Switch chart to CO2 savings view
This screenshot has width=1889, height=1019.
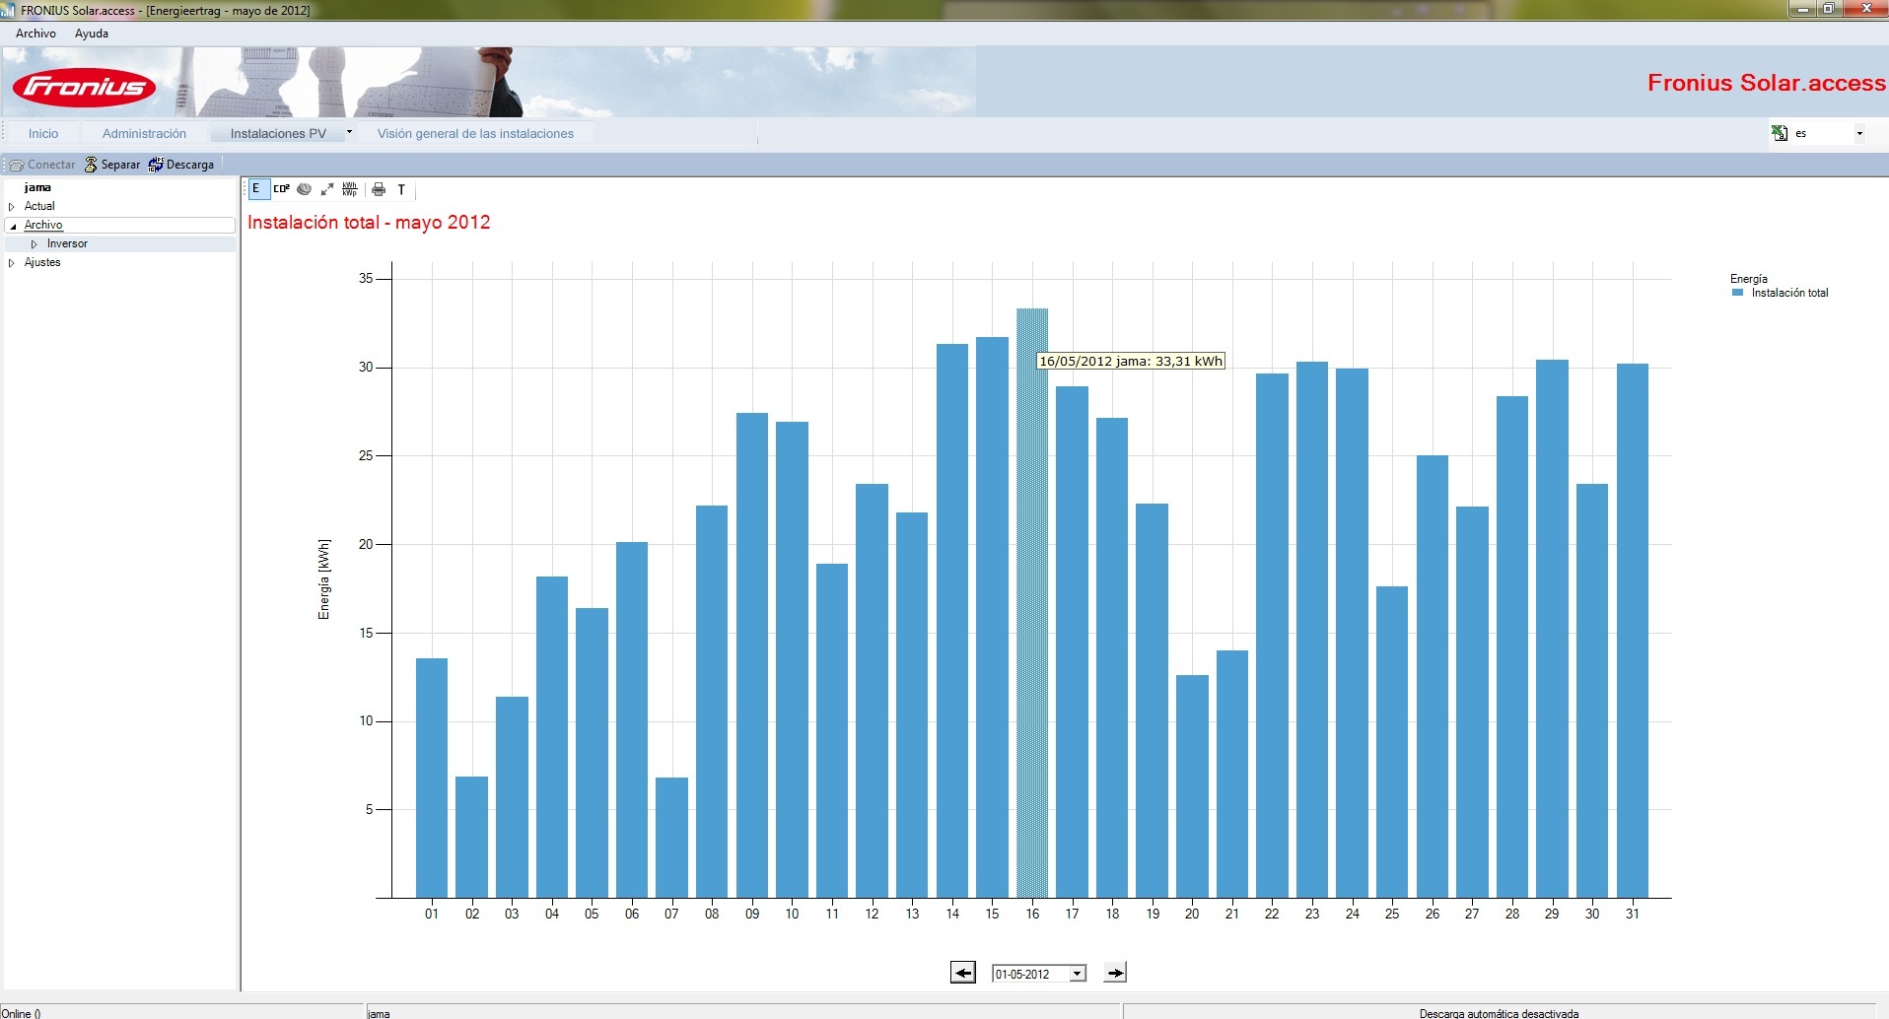pos(282,189)
